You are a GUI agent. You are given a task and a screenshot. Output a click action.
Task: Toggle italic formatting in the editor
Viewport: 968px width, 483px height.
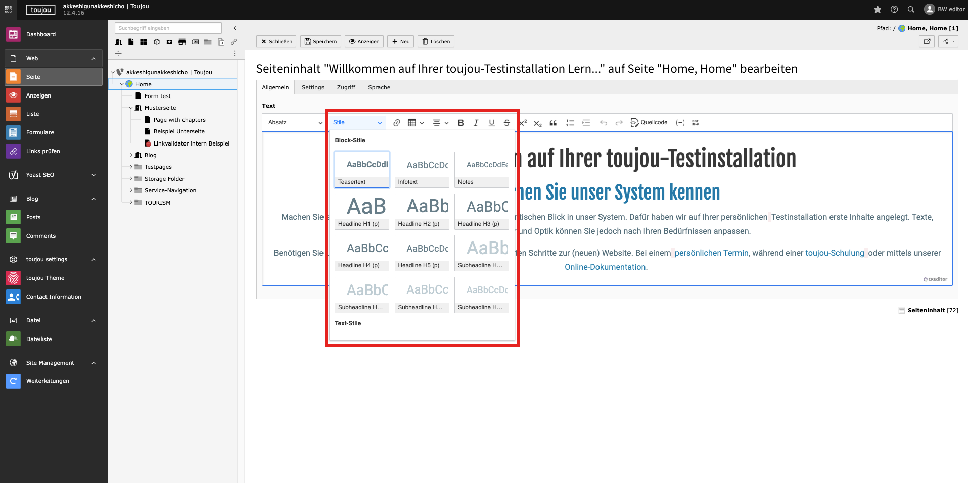pyautogui.click(x=476, y=122)
